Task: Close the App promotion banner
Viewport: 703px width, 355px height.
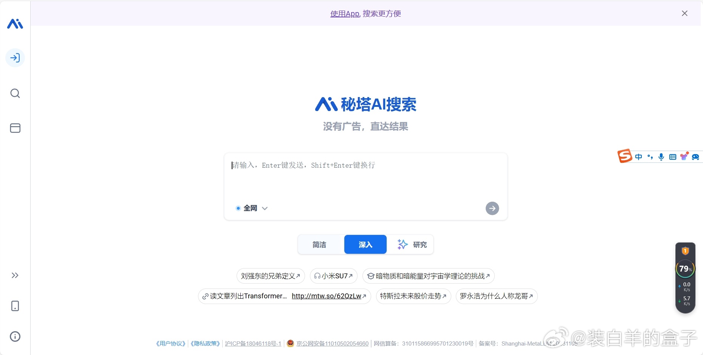Action: click(684, 13)
